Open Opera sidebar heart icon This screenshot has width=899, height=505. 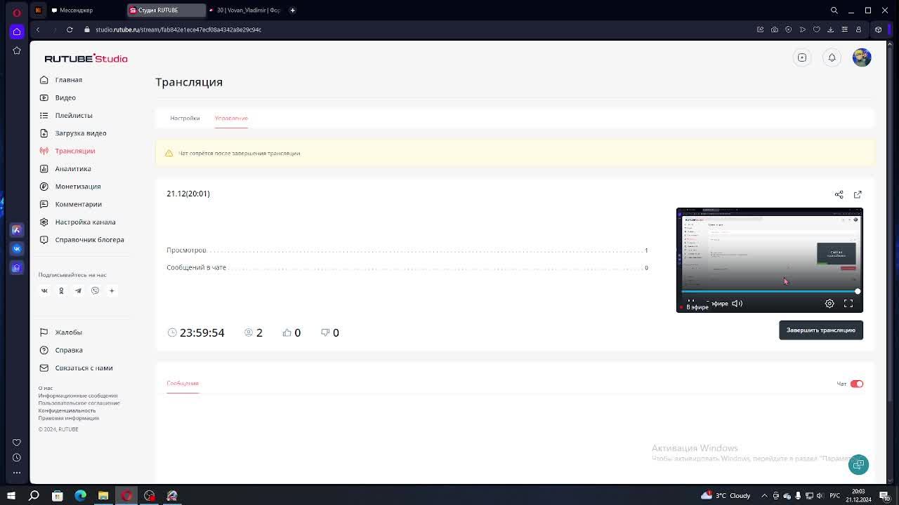click(x=17, y=443)
